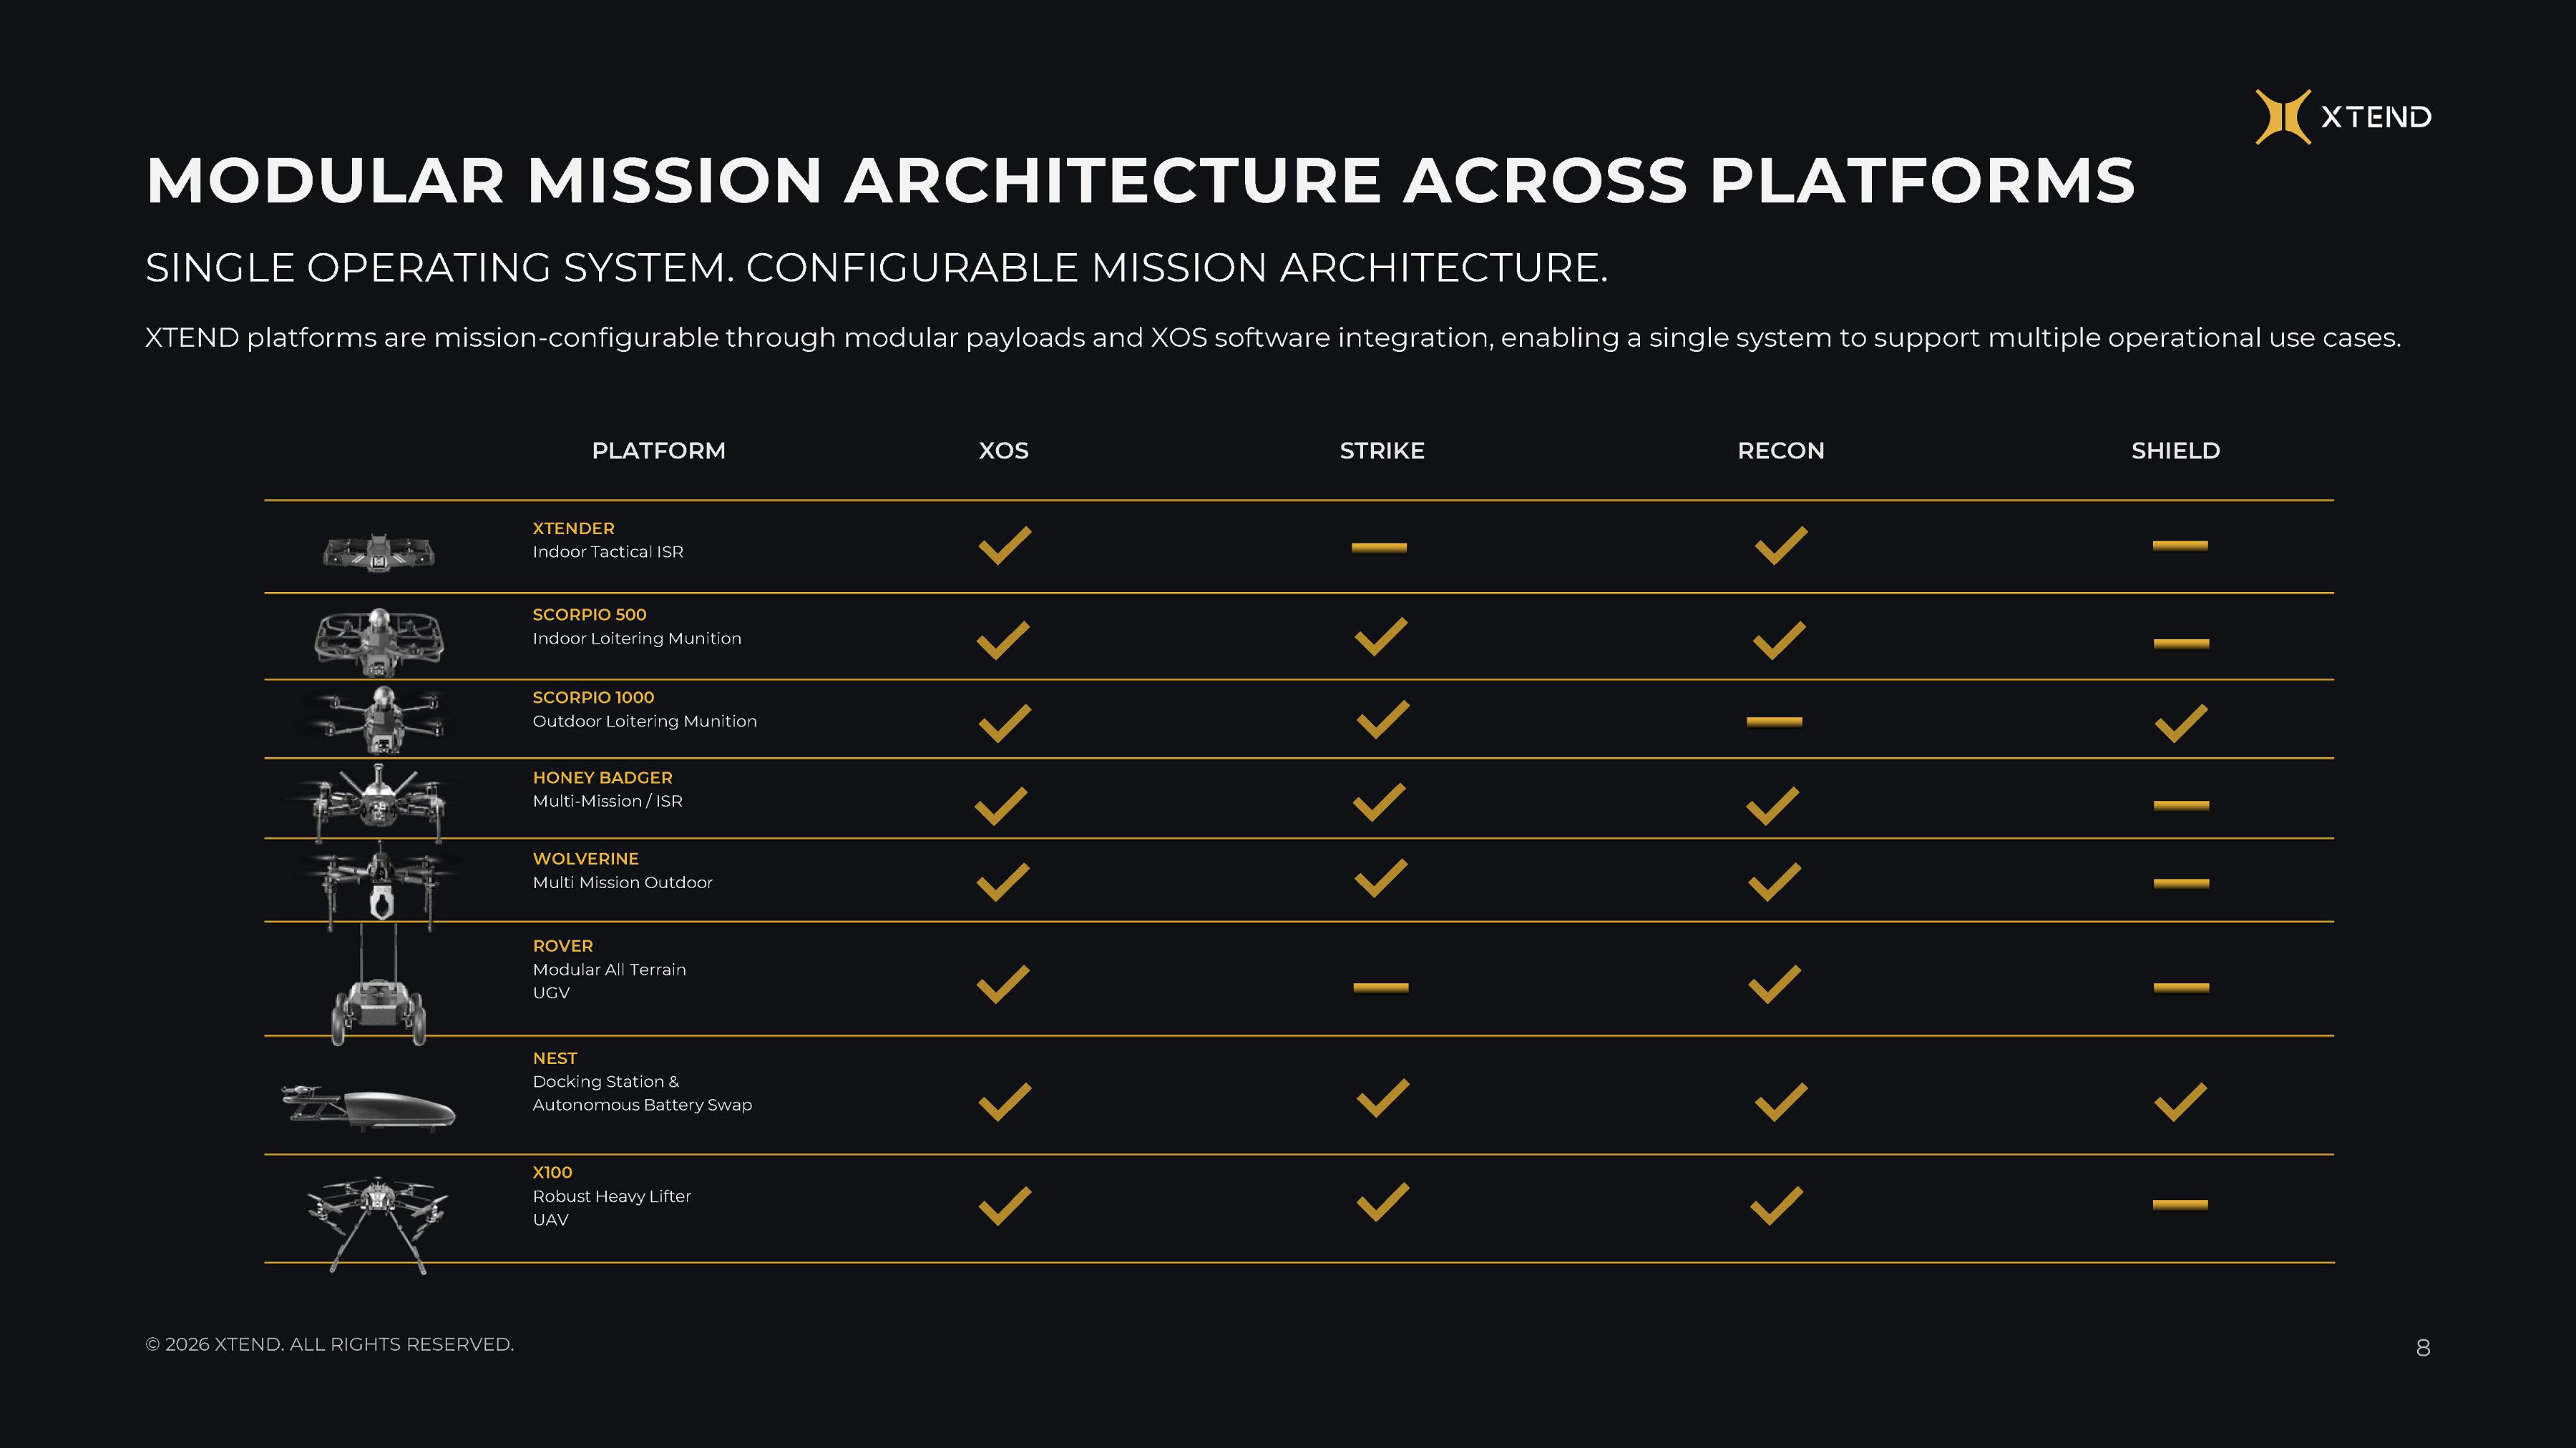Click the XOS checkmark in the WOLVERINE row
This screenshot has width=2576, height=1448.
pyautogui.click(x=1003, y=882)
